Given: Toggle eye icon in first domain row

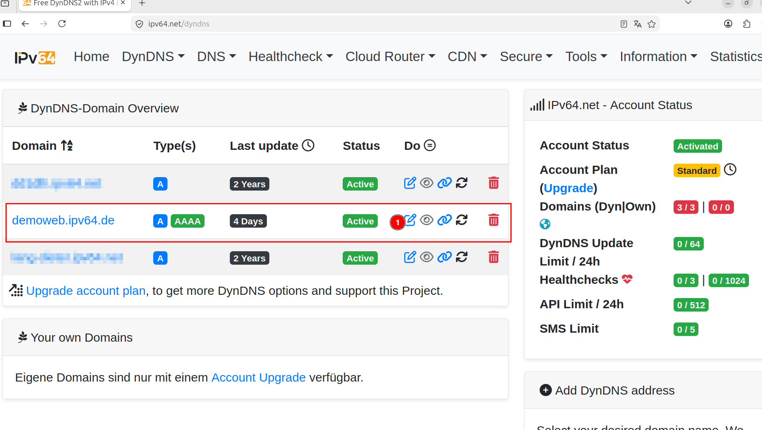Looking at the screenshot, I should [x=427, y=183].
